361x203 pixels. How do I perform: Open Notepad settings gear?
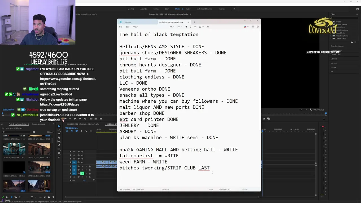coord(257,27)
